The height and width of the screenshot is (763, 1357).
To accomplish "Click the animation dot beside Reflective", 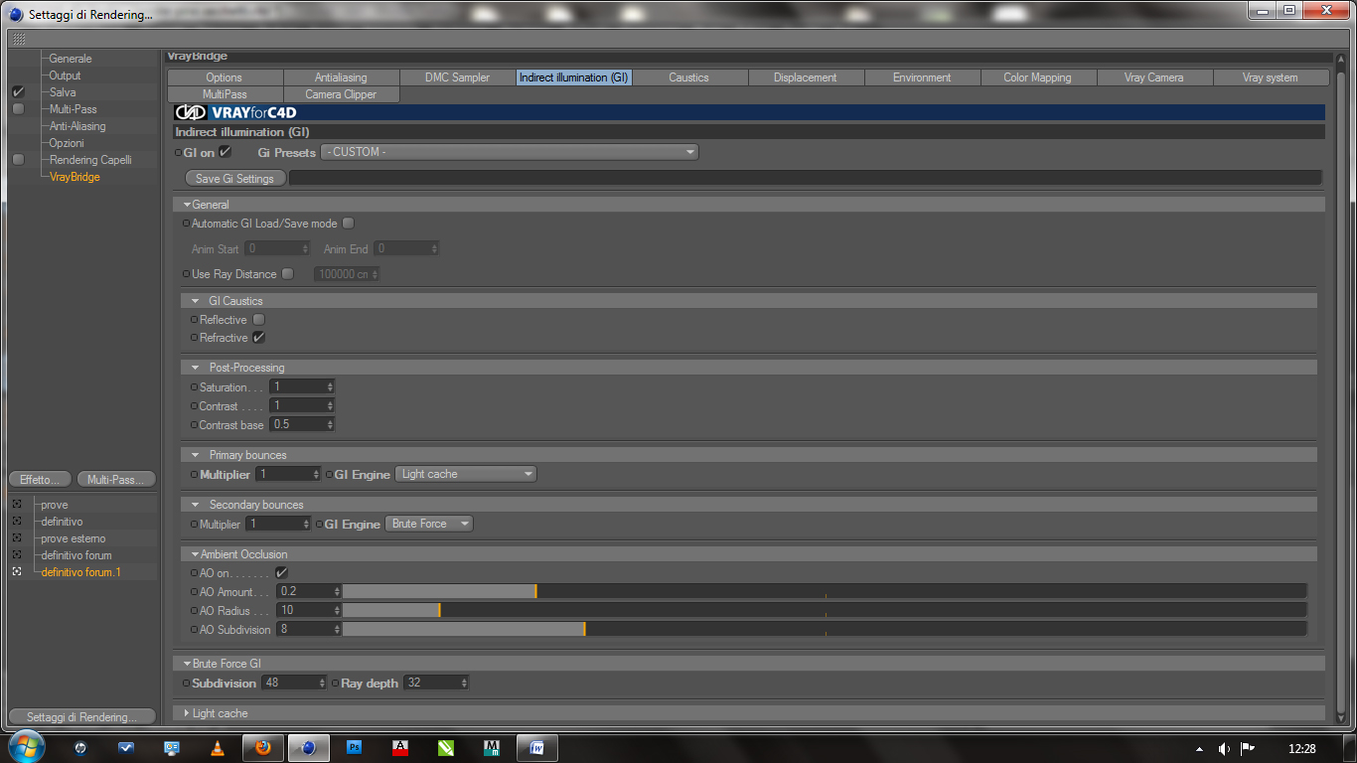I will click(195, 320).
